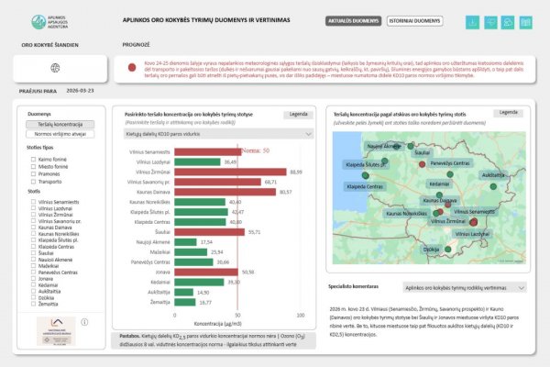Click the red Šiauliai bar in chart
This screenshot has height=367, width=550.
click(209, 232)
